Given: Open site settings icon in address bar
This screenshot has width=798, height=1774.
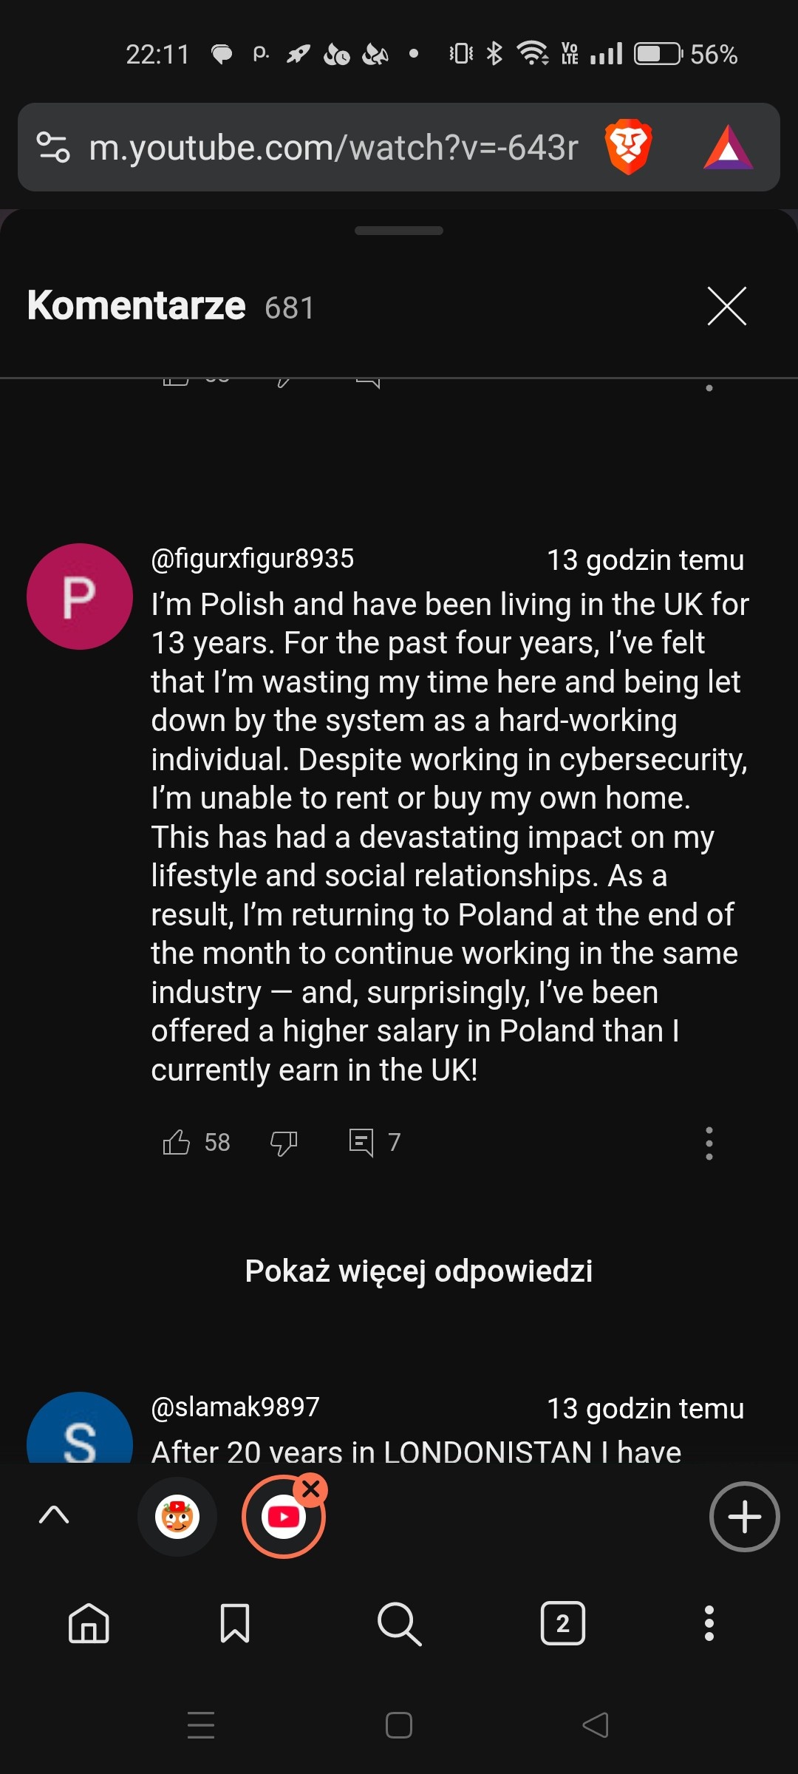Looking at the screenshot, I should tap(53, 147).
